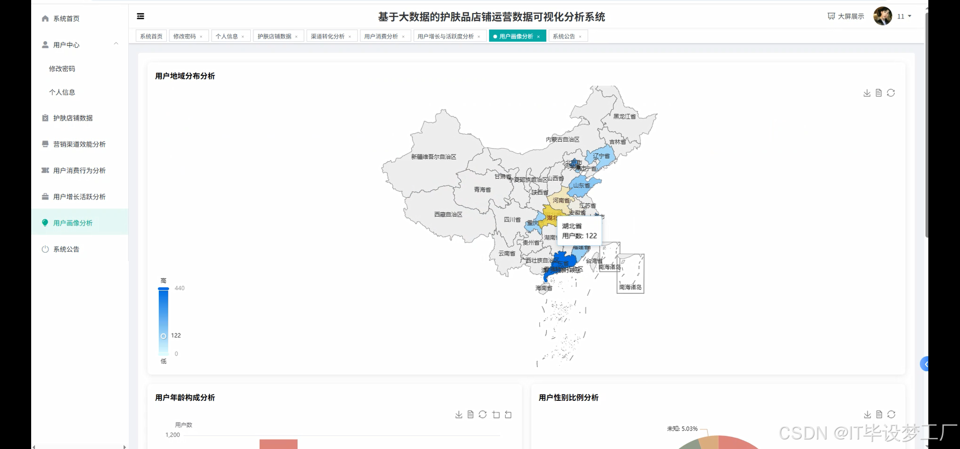Click the user icon beside 用户中心
This screenshot has width=960, height=449.
click(x=45, y=45)
